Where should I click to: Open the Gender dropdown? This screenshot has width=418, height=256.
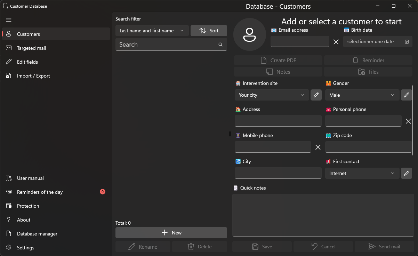coord(362,95)
